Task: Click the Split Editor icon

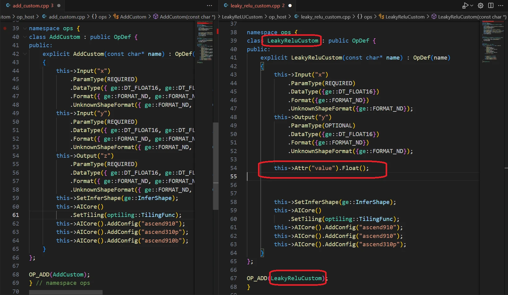Action: pos(491,6)
